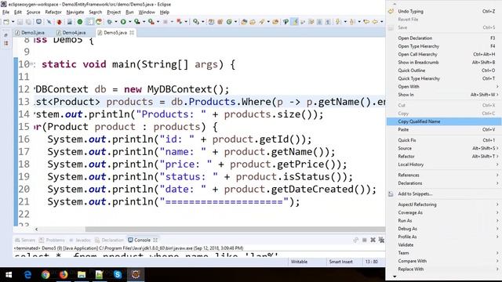This screenshot has width=502, height=282.
Task: Click the Open Type folder toolbar icon
Action: [x=244, y=22]
